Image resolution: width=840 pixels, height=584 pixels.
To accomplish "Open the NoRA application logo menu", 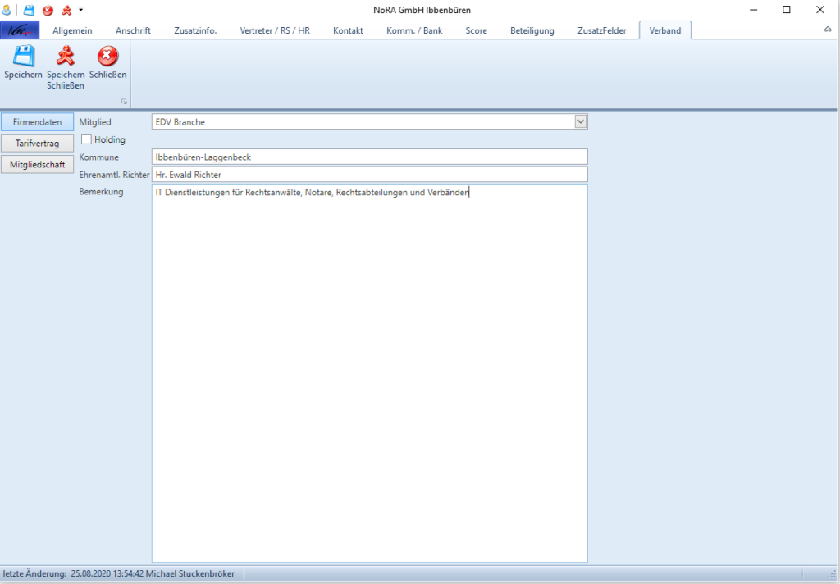I will click(20, 30).
